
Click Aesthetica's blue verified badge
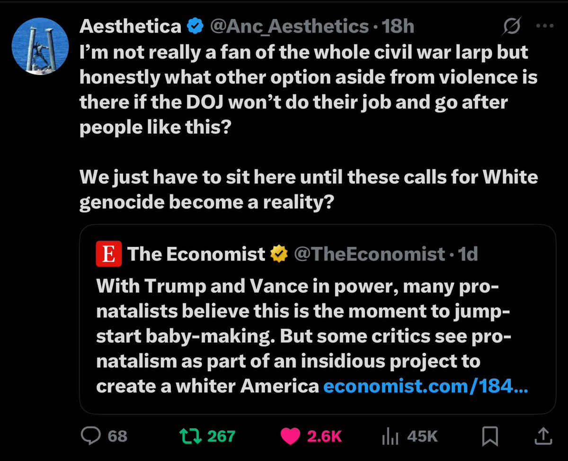pos(195,27)
